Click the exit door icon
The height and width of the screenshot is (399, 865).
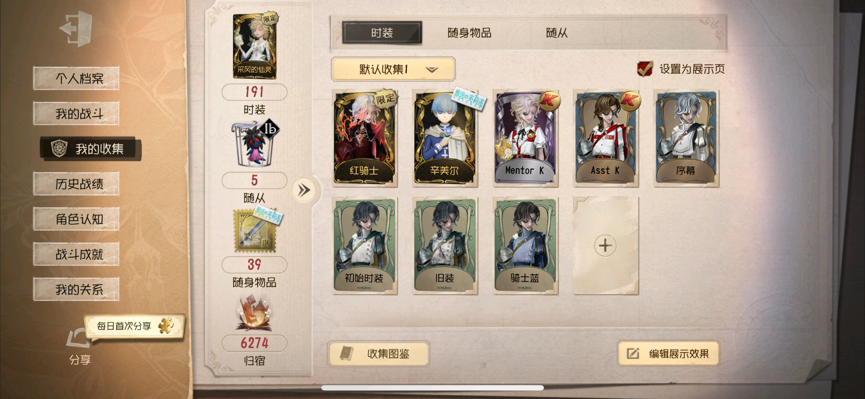(x=76, y=28)
